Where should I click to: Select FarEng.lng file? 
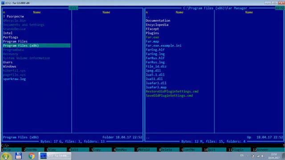point(155,54)
